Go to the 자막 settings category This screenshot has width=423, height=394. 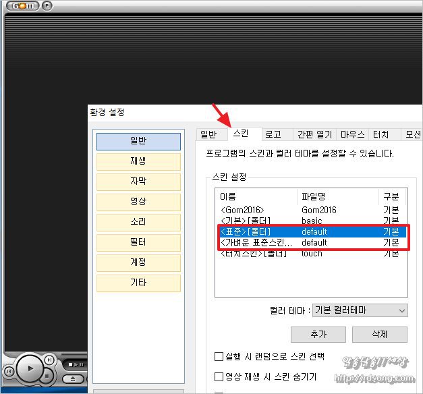tap(138, 181)
